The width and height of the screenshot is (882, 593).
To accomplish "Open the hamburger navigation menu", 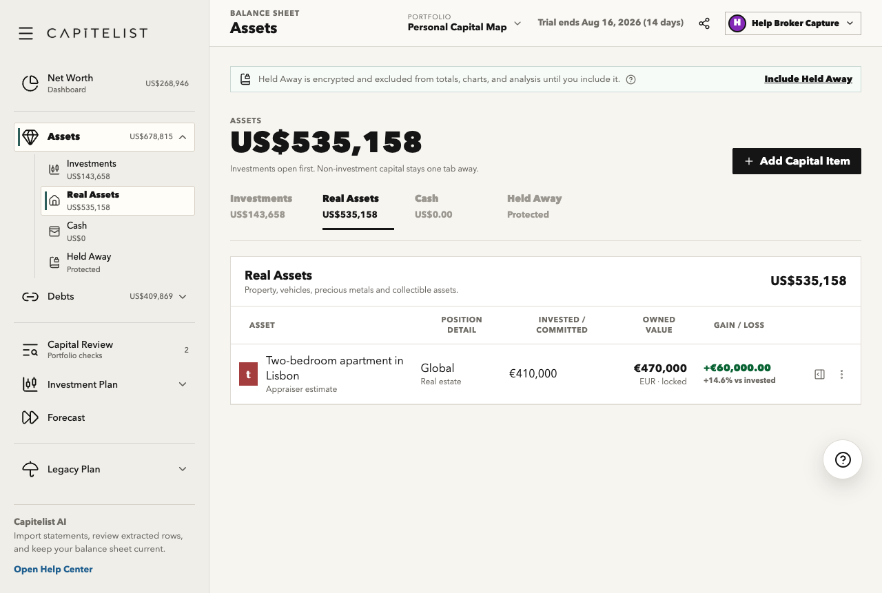I will pyautogui.click(x=25, y=33).
